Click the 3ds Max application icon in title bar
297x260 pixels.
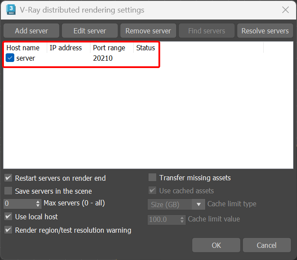click(11, 10)
